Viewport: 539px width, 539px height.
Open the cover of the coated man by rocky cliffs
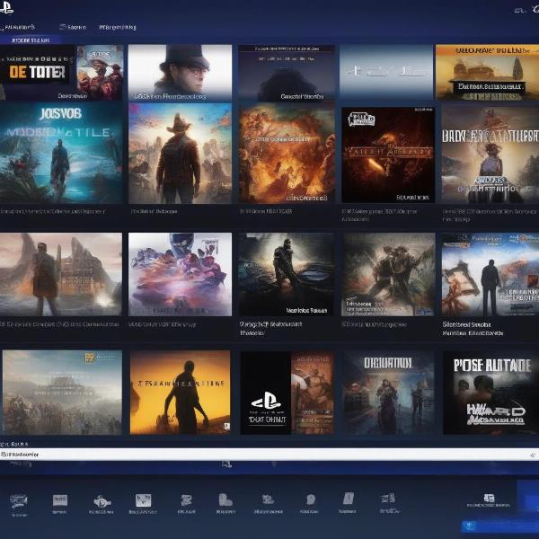point(61,274)
